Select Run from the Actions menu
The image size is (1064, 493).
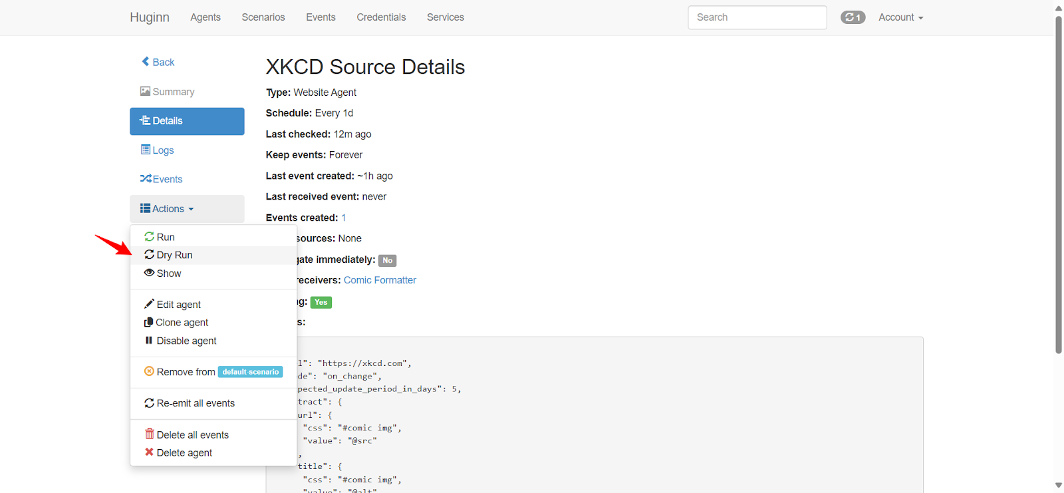(x=213, y=237)
